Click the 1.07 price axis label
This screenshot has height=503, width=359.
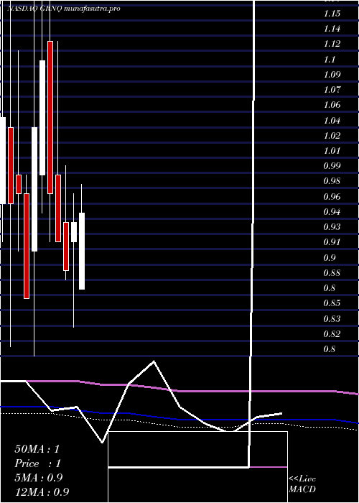[x=332, y=90]
